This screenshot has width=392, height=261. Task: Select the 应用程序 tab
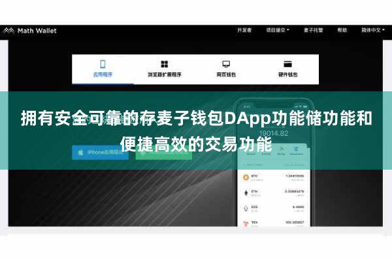[103, 69]
